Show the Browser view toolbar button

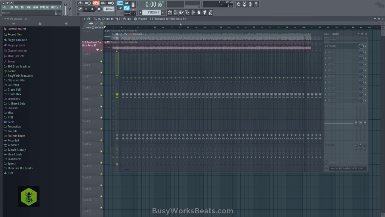pos(187,12)
